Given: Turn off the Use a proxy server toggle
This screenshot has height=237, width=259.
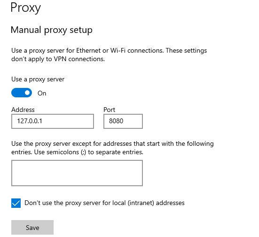Looking at the screenshot, I should point(22,93).
